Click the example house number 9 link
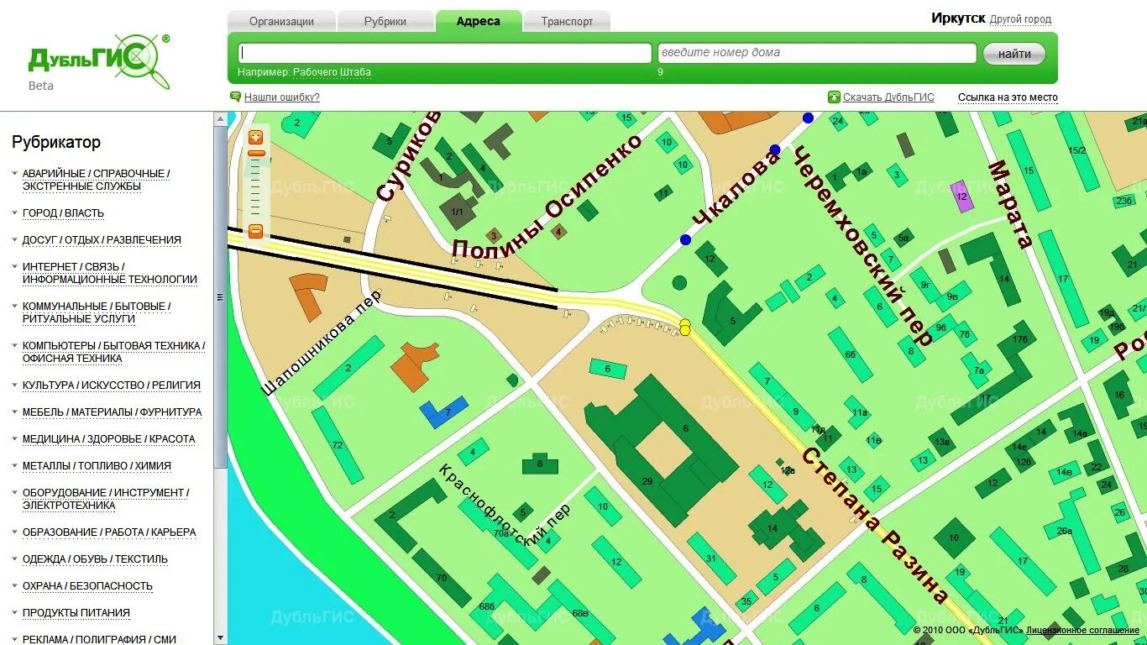 (x=660, y=72)
